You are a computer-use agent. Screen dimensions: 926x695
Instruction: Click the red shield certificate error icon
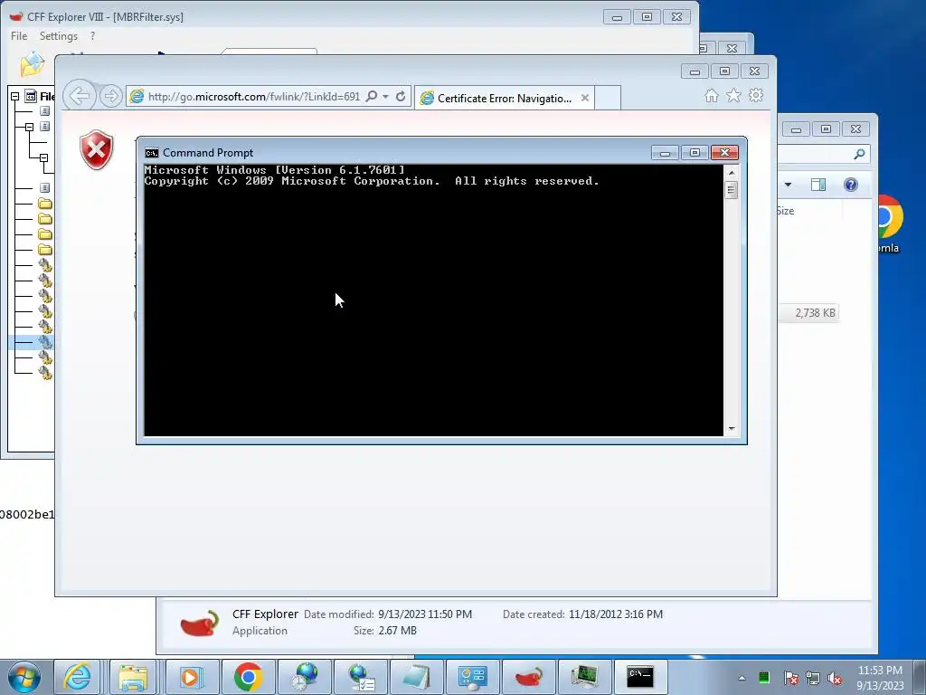click(x=96, y=149)
